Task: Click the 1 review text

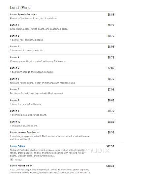Action: pyautogui.click(x=17, y=160)
